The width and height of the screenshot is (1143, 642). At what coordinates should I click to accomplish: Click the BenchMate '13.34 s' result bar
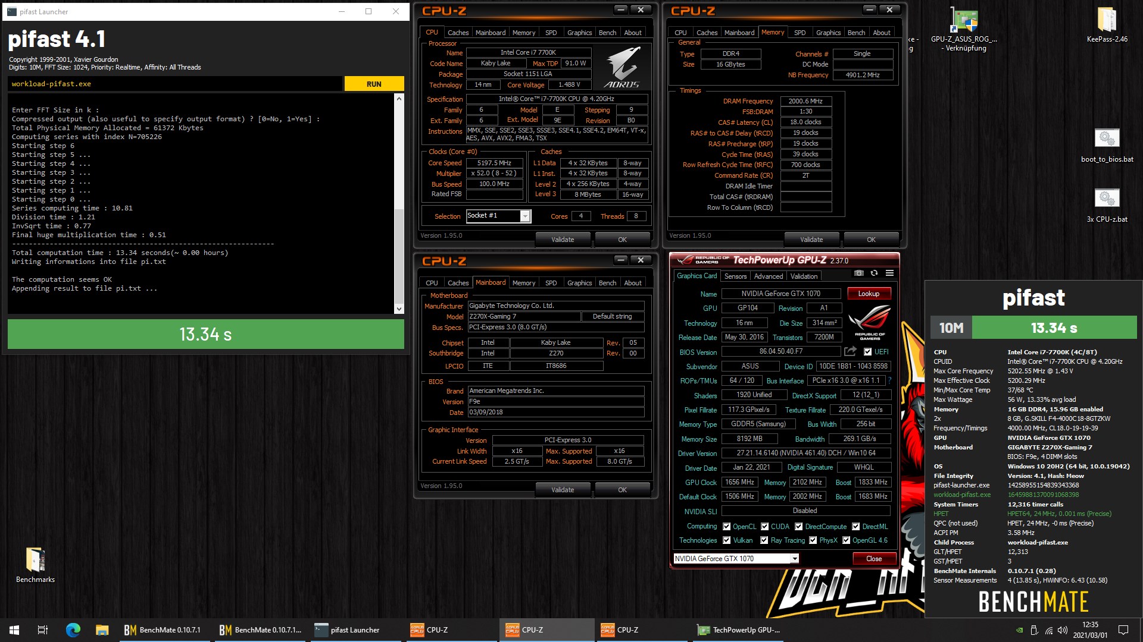click(x=1054, y=328)
